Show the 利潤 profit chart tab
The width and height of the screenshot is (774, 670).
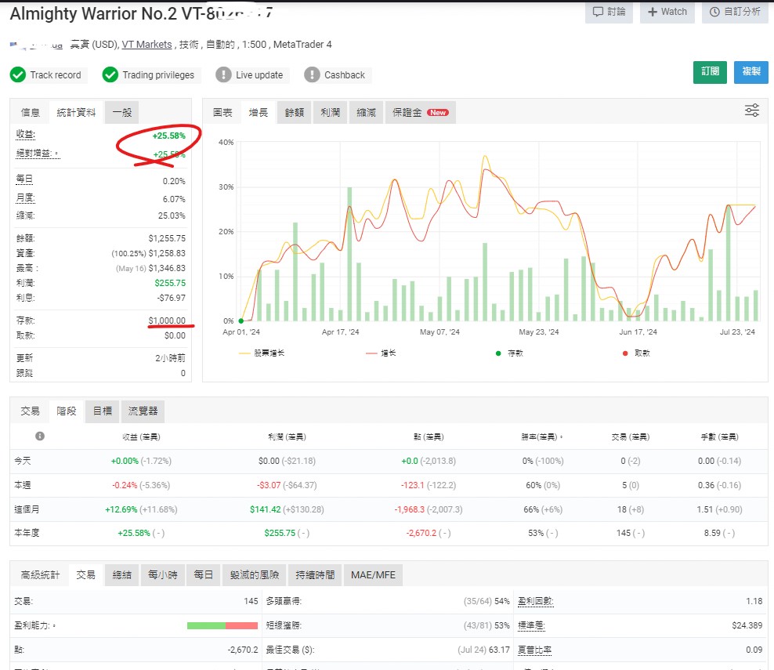[x=331, y=113]
